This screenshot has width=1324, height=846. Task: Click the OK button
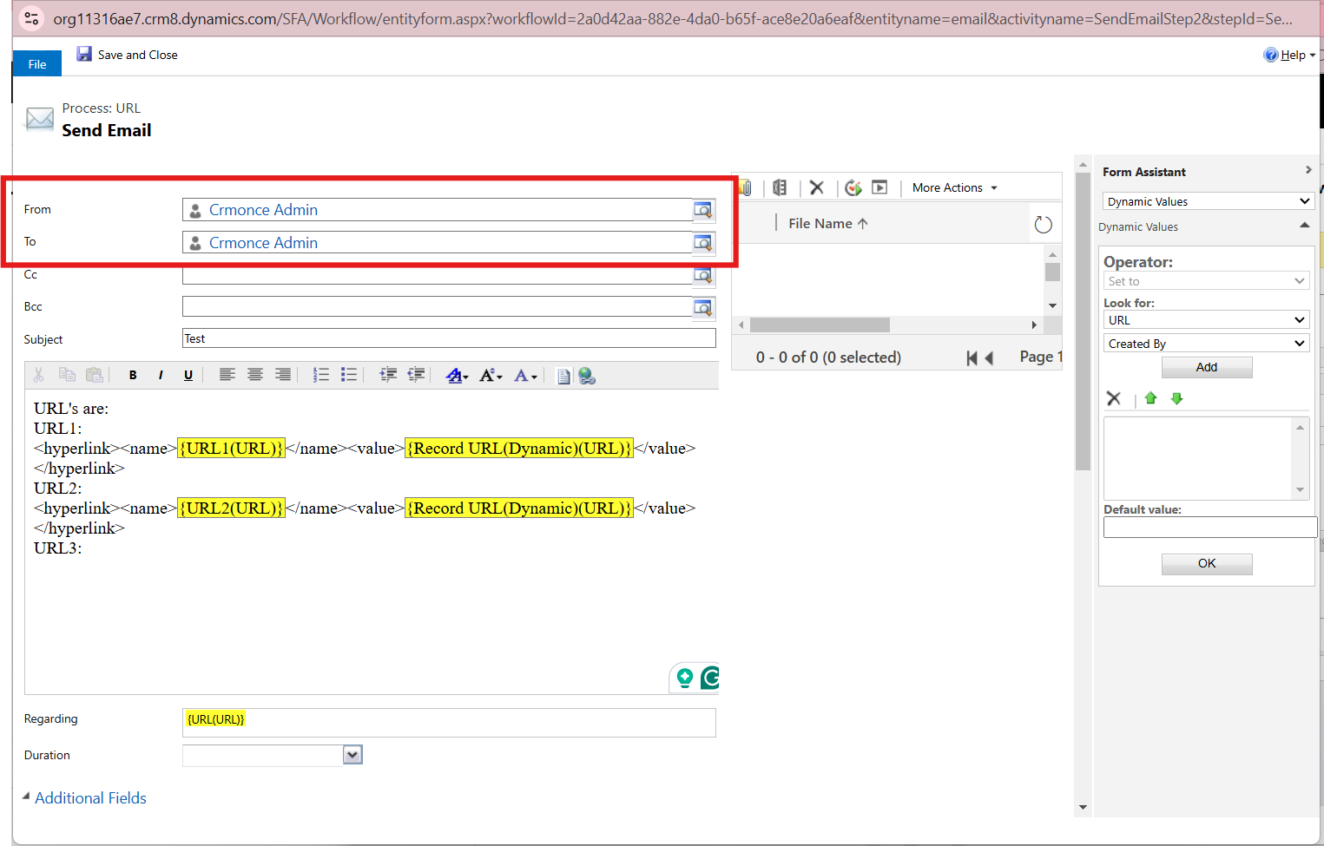[1207, 564]
